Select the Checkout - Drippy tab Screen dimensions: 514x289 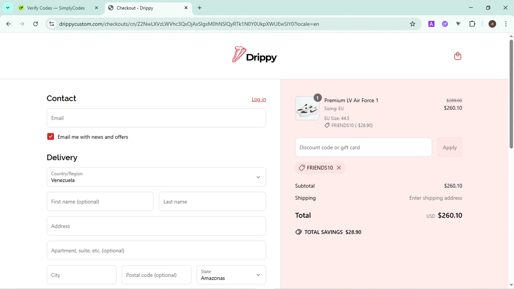pyautogui.click(x=148, y=8)
